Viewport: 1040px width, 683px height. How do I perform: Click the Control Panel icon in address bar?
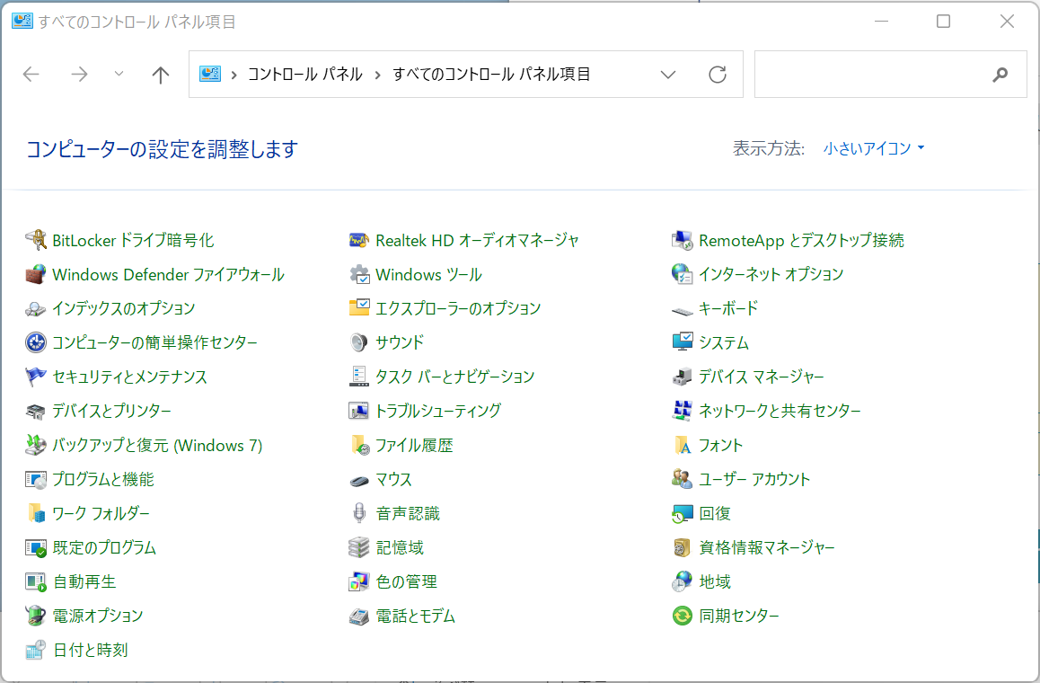tap(209, 74)
